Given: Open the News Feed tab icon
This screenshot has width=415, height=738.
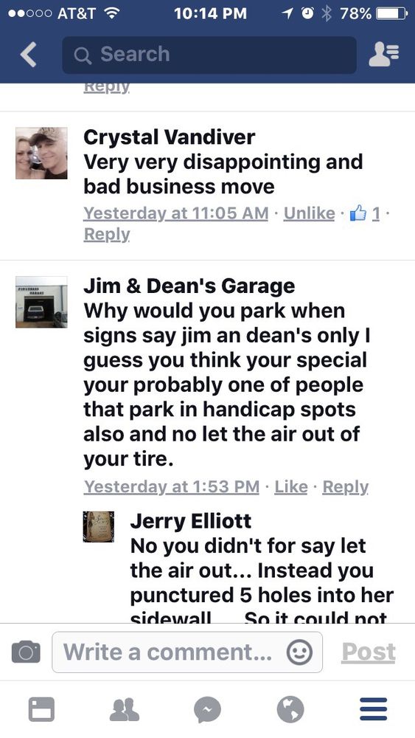Looking at the screenshot, I should point(41,709).
